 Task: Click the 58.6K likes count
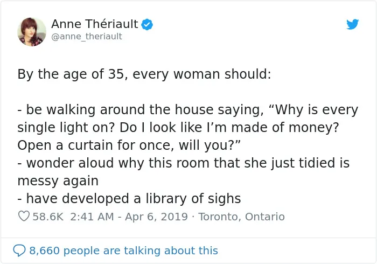[48, 217]
